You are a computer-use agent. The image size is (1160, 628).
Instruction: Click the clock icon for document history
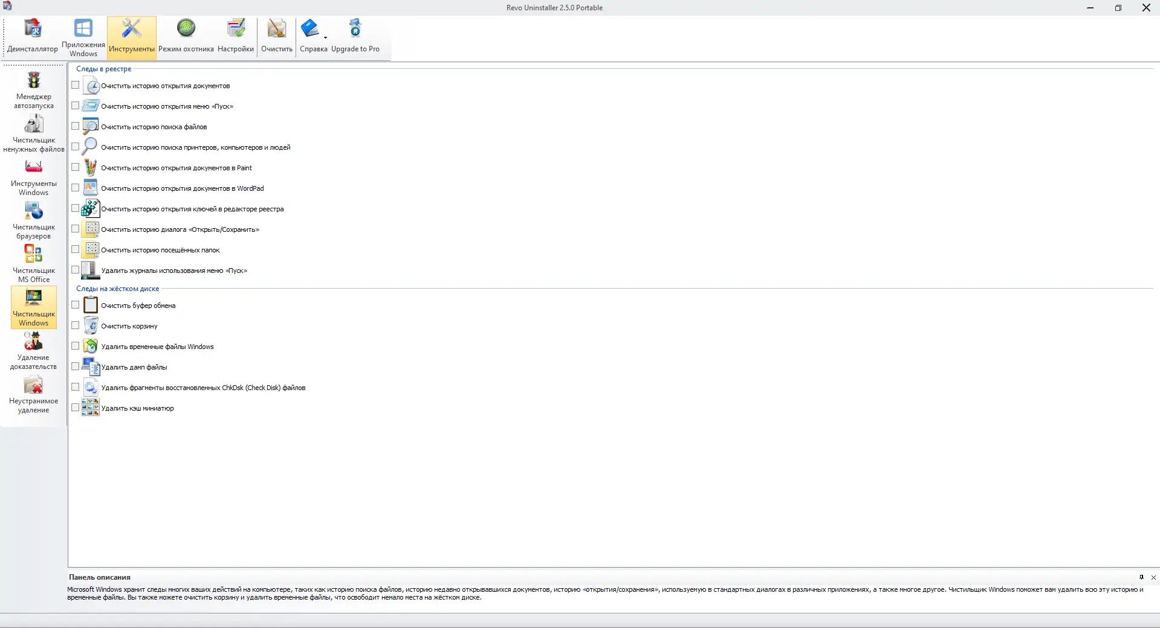91,86
